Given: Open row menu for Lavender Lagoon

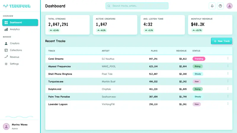Looking at the screenshot, I should (x=228, y=104).
